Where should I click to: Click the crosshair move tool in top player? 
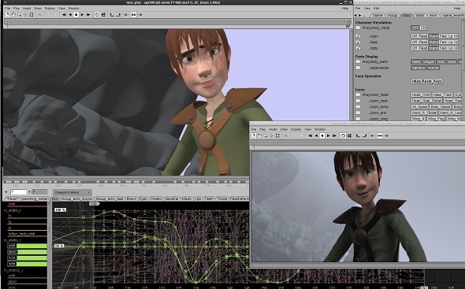[x=25, y=14]
